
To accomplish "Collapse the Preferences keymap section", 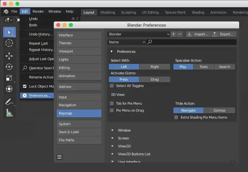I will coord(111,52).
